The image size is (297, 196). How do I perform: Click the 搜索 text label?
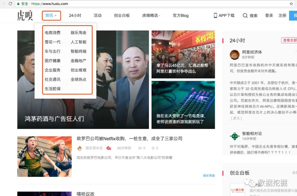click(x=254, y=16)
